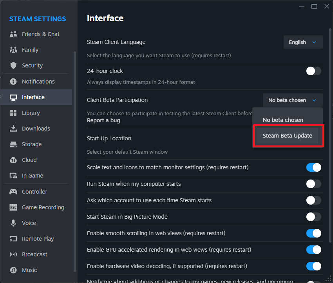333x283 pixels.
Task: Click the Report a bug link
Action: [x=103, y=120]
